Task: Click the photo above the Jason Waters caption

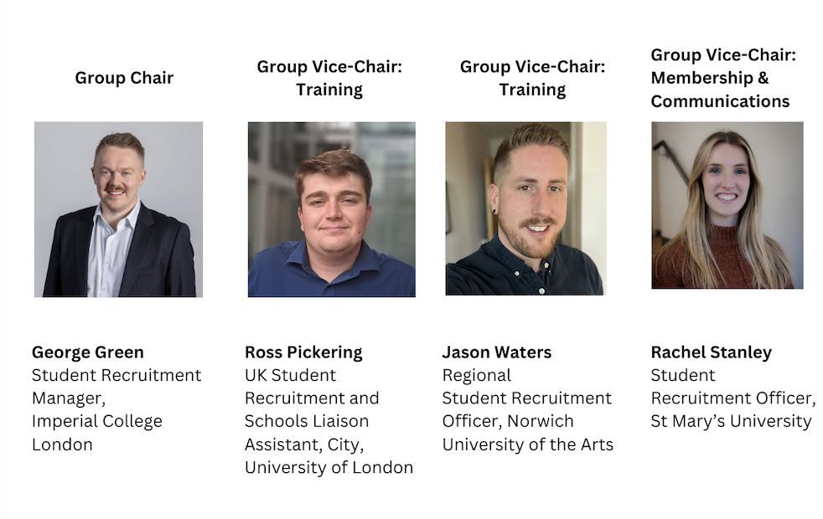Action: [526, 208]
